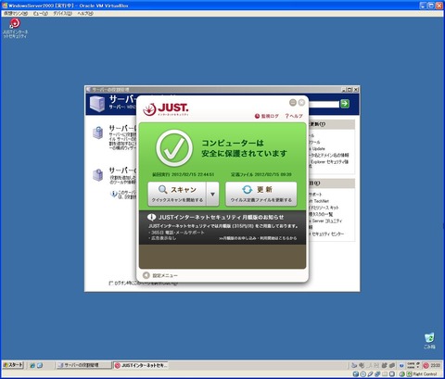
Task: Switch to JUSTインターネットセキュリティ taskbar button
Action: coord(141,365)
